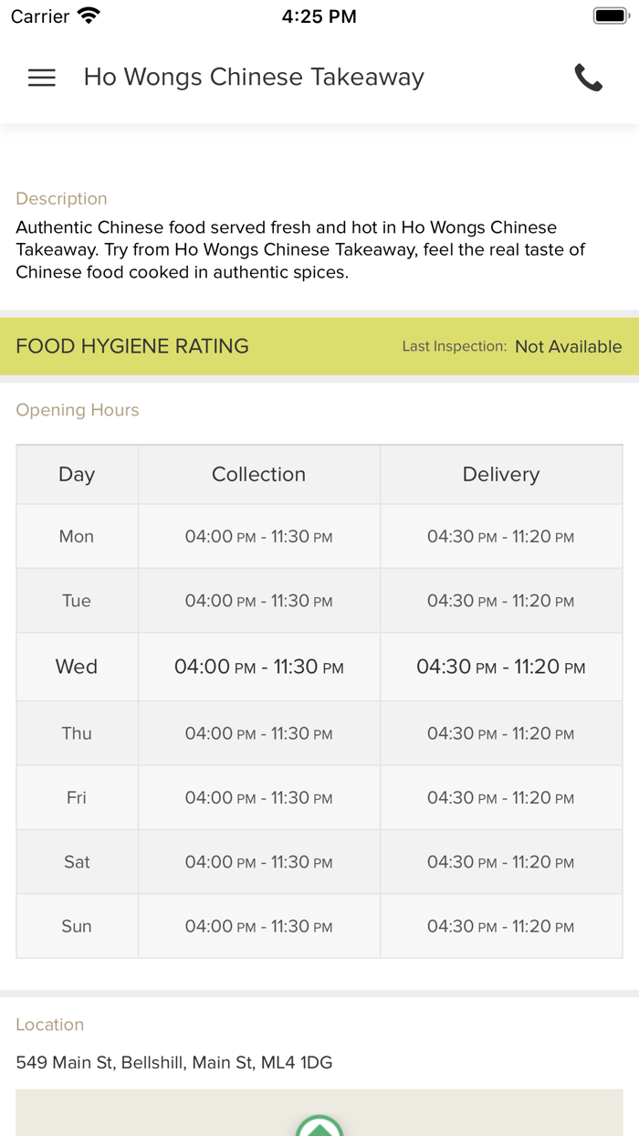The height and width of the screenshot is (1136, 639).
Task: Select the Collection column header
Action: pos(258,474)
